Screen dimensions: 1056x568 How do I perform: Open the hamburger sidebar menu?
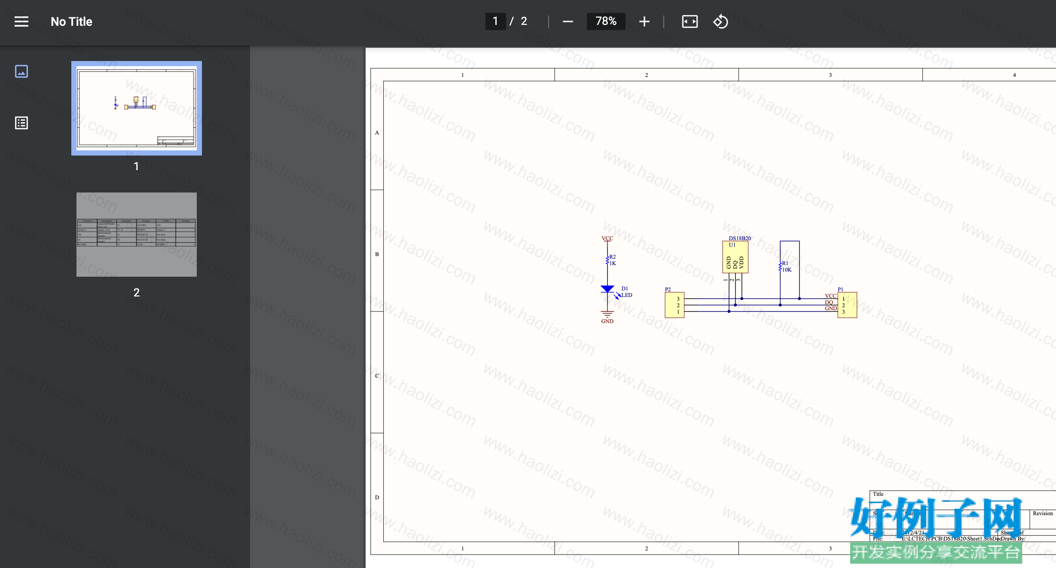click(x=21, y=21)
